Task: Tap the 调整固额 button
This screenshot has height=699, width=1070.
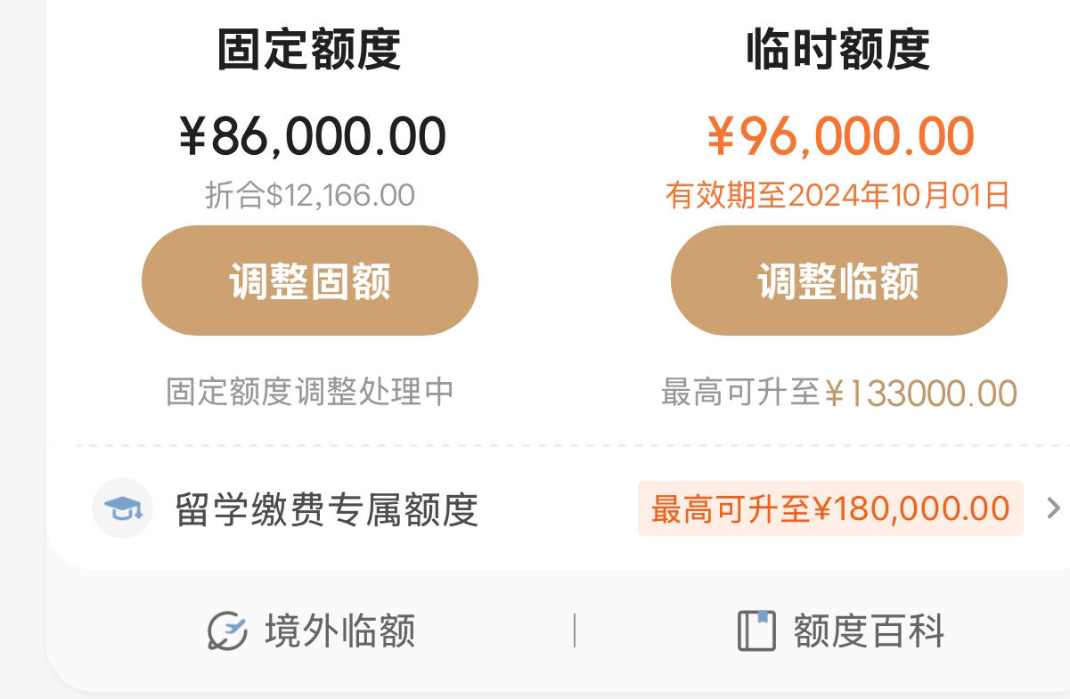Action: tap(310, 280)
